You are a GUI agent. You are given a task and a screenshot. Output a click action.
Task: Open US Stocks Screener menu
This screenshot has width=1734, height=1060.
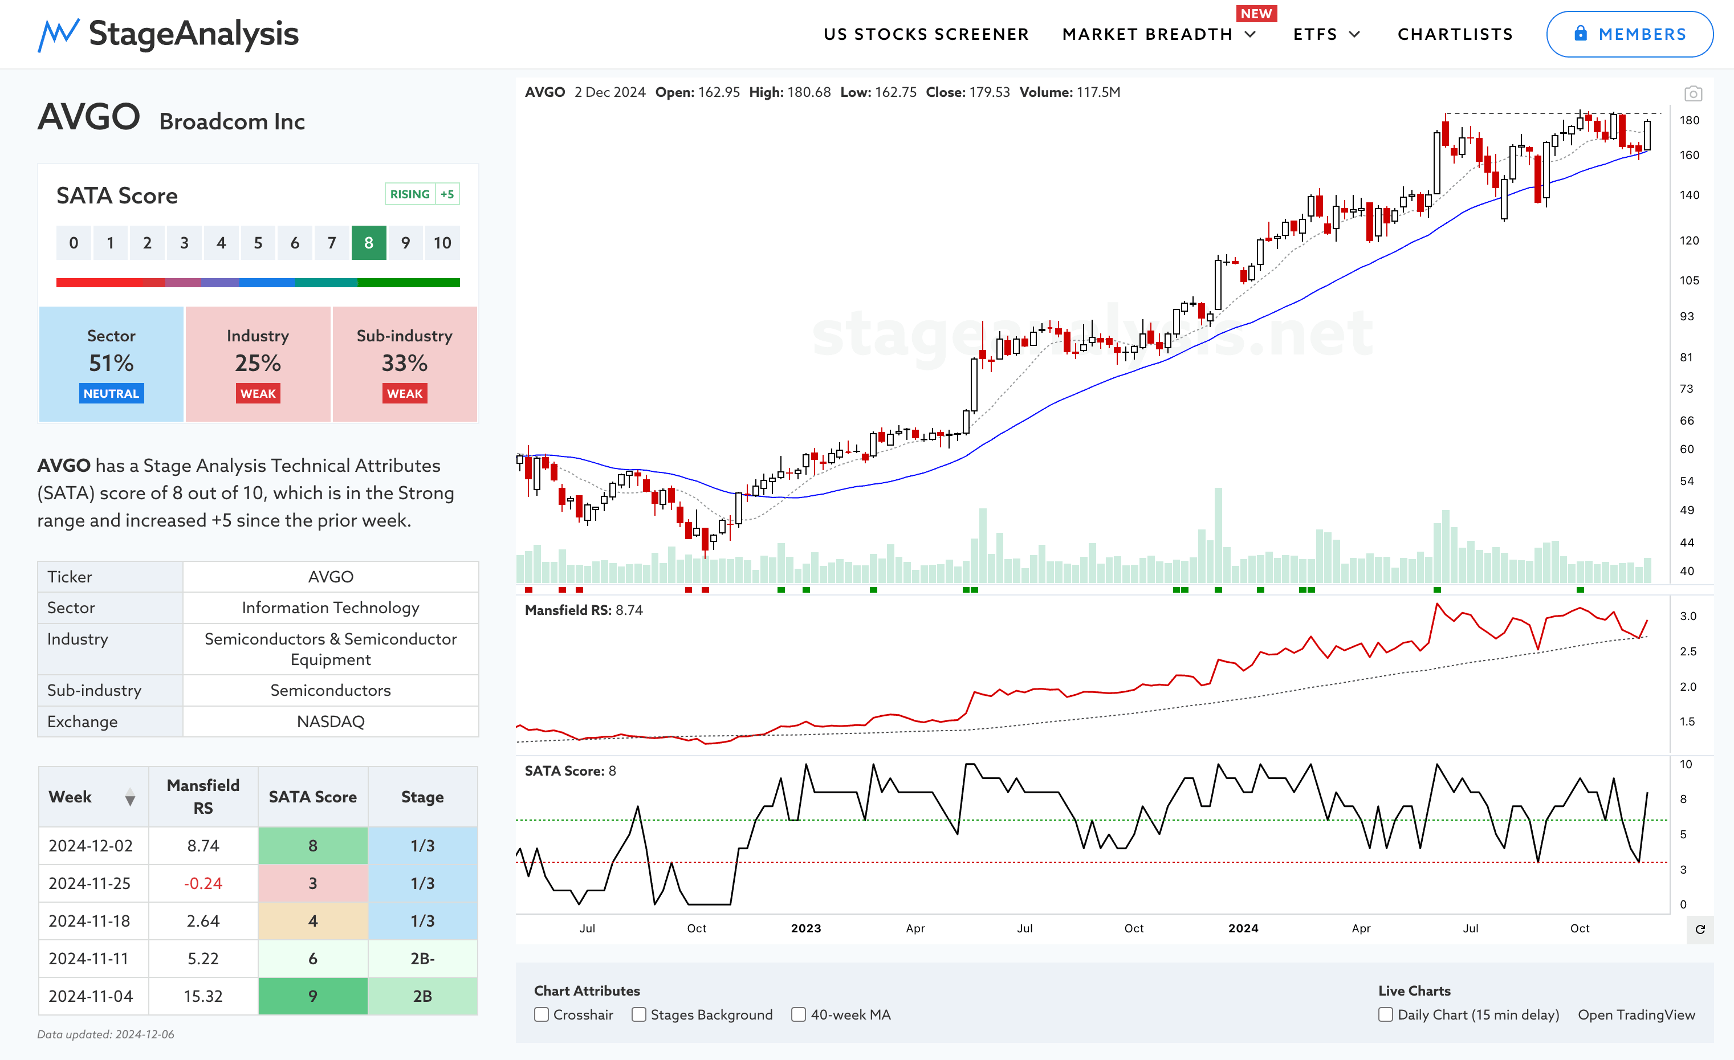[926, 34]
